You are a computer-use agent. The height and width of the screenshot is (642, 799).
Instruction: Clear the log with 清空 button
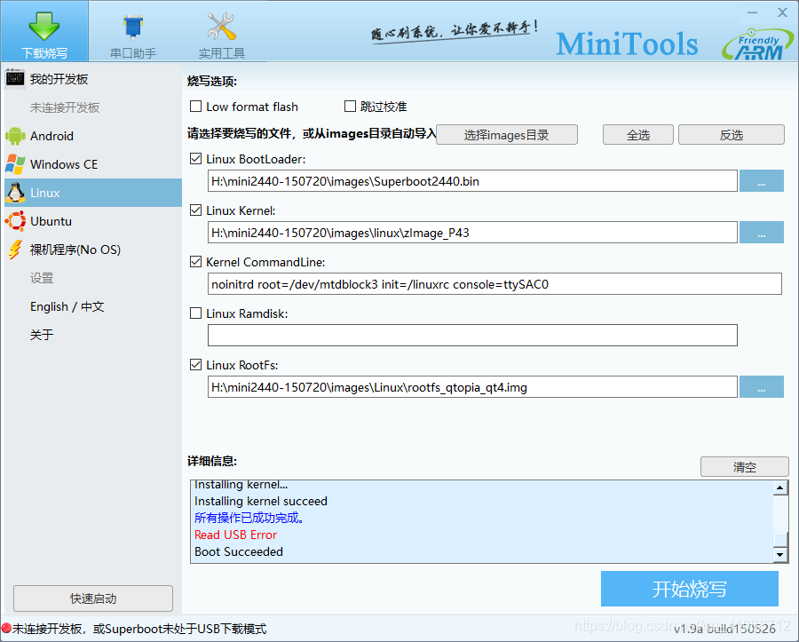point(745,467)
